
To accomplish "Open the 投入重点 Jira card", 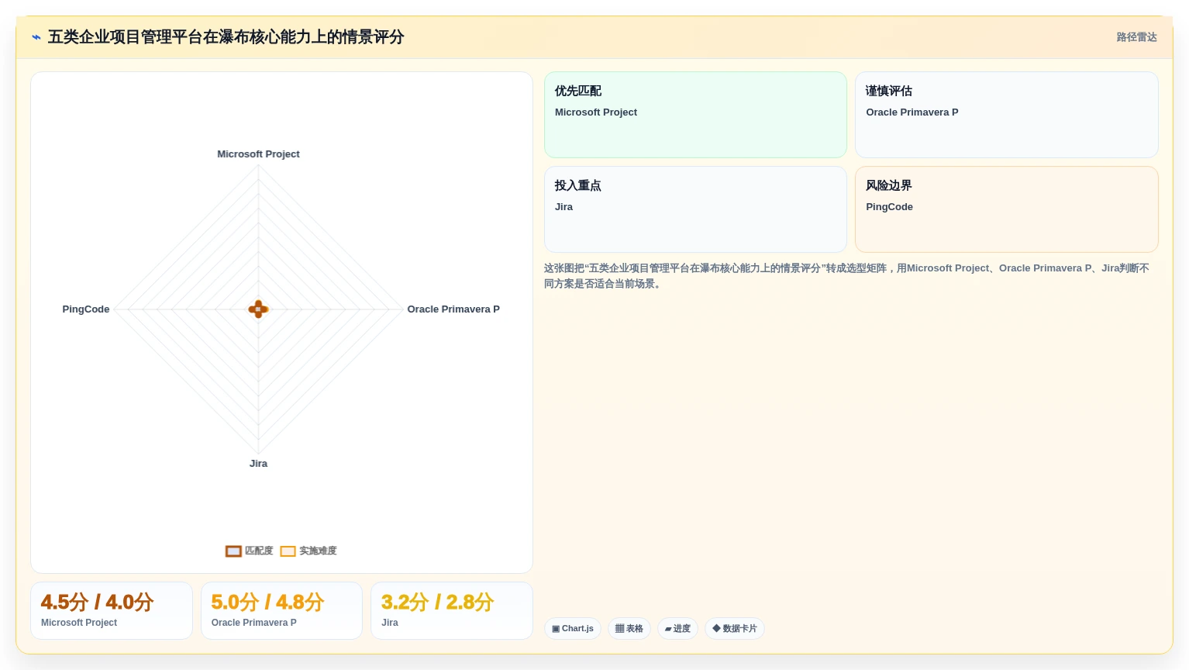I will 695,209.
